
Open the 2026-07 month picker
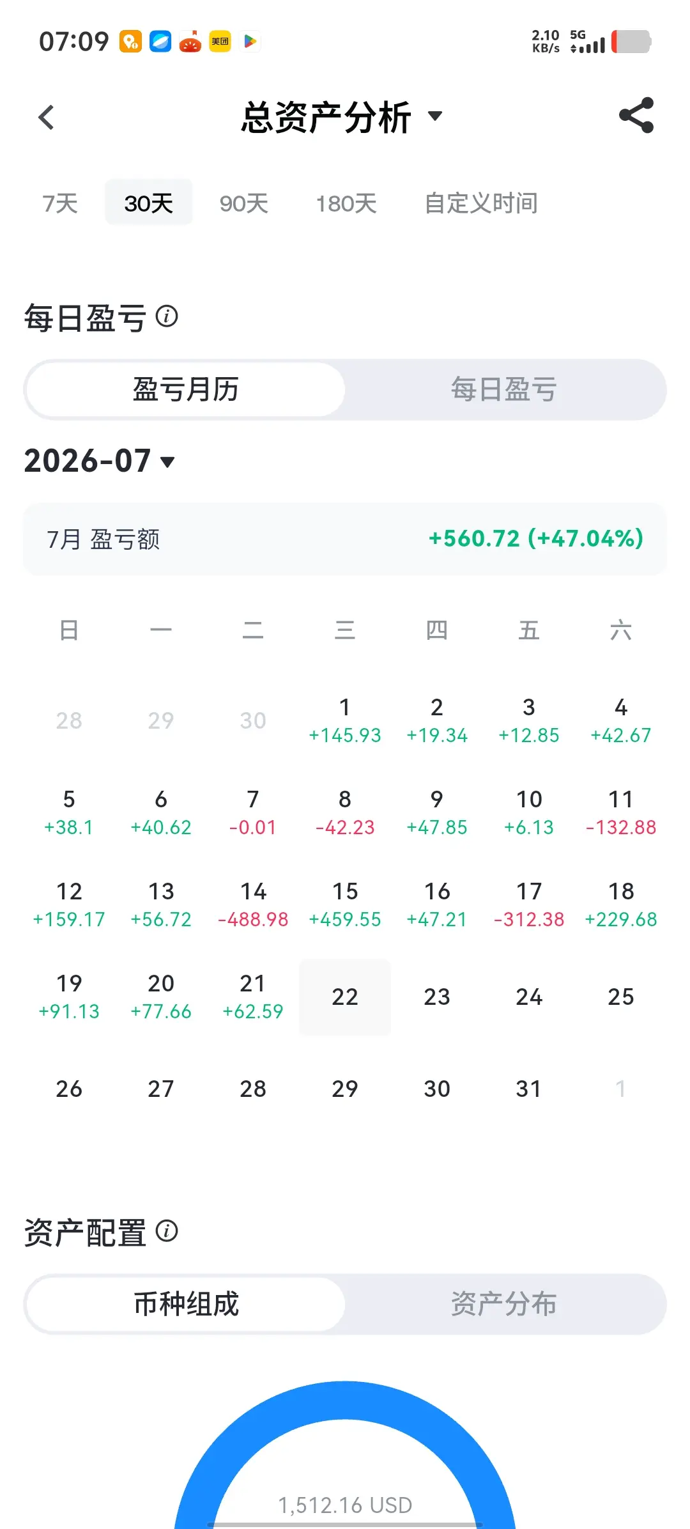click(100, 461)
